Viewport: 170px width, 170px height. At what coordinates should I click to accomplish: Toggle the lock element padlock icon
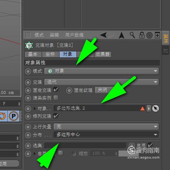point(142,35)
